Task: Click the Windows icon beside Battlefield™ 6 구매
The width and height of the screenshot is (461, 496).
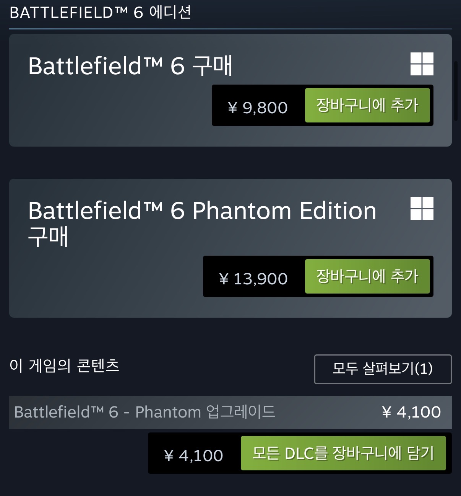Action: point(422,64)
